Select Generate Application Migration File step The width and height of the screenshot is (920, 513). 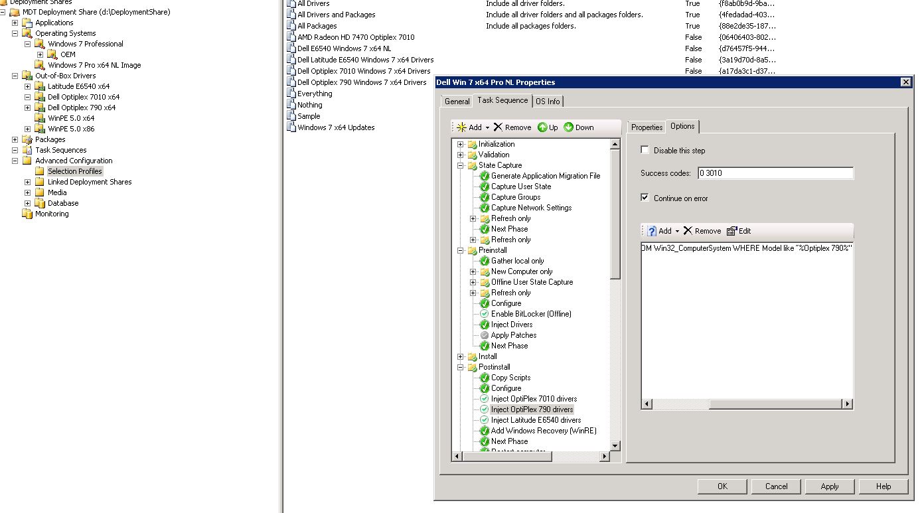point(546,176)
